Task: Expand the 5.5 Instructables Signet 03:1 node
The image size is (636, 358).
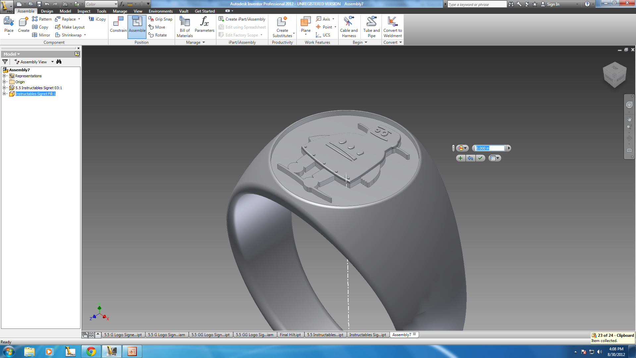Action: pyautogui.click(x=4, y=88)
